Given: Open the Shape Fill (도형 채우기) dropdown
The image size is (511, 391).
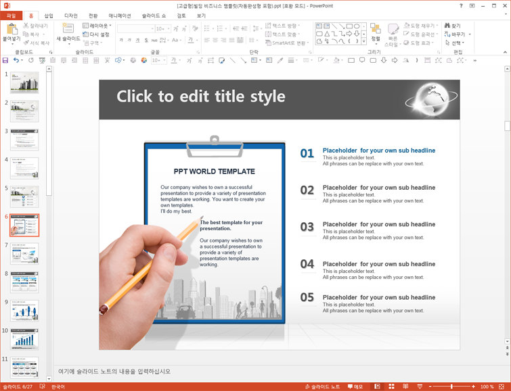Looking at the screenshot, I should point(421,26).
